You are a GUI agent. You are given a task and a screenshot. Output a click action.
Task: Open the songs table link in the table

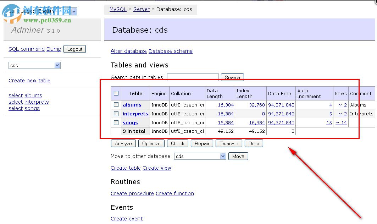pos(130,123)
